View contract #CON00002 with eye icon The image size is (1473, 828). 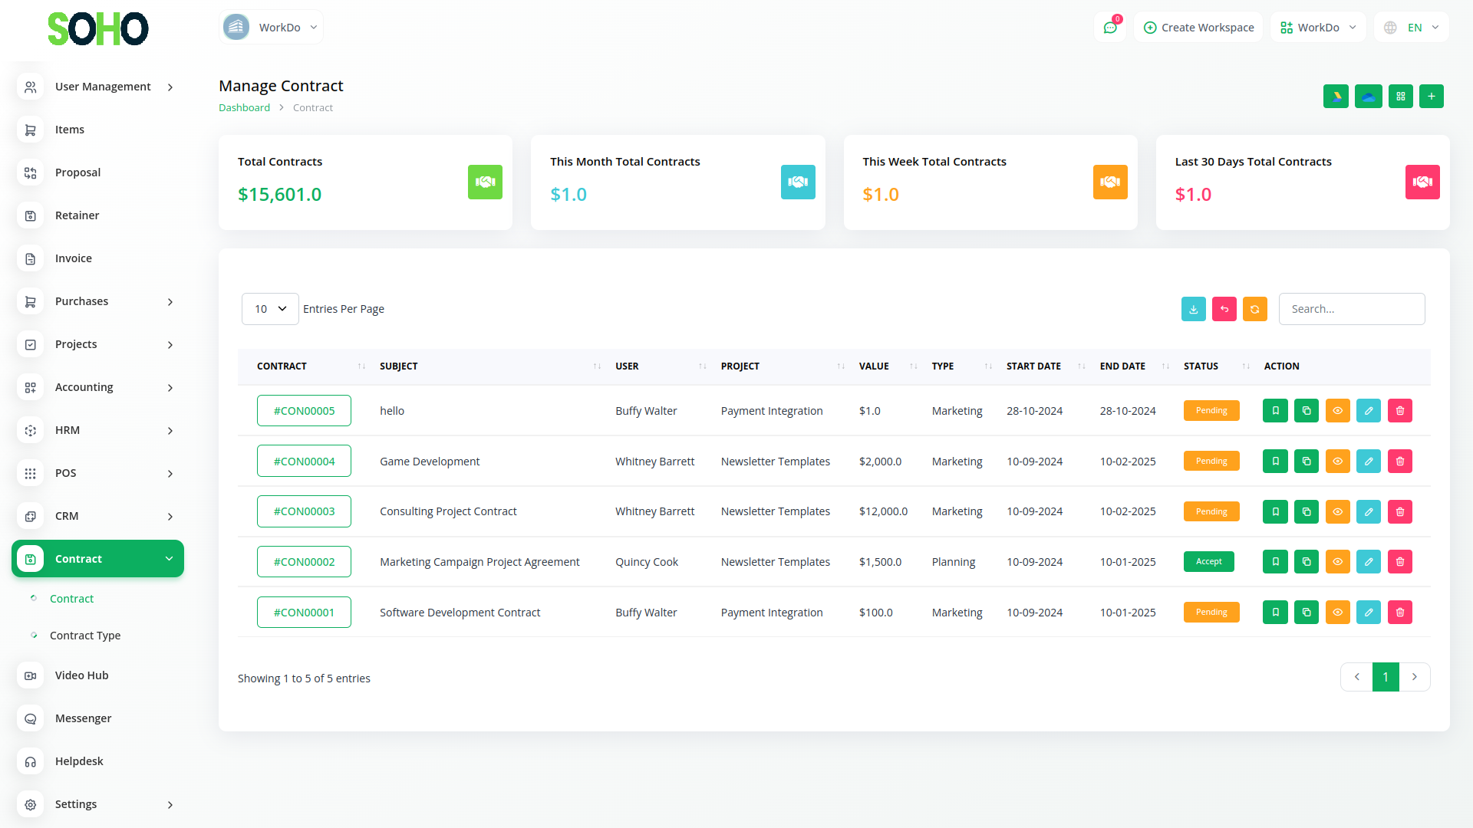pyautogui.click(x=1337, y=562)
